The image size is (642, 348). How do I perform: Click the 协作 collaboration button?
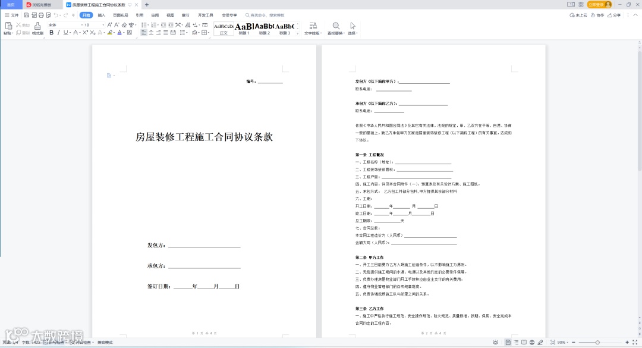[597, 15]
